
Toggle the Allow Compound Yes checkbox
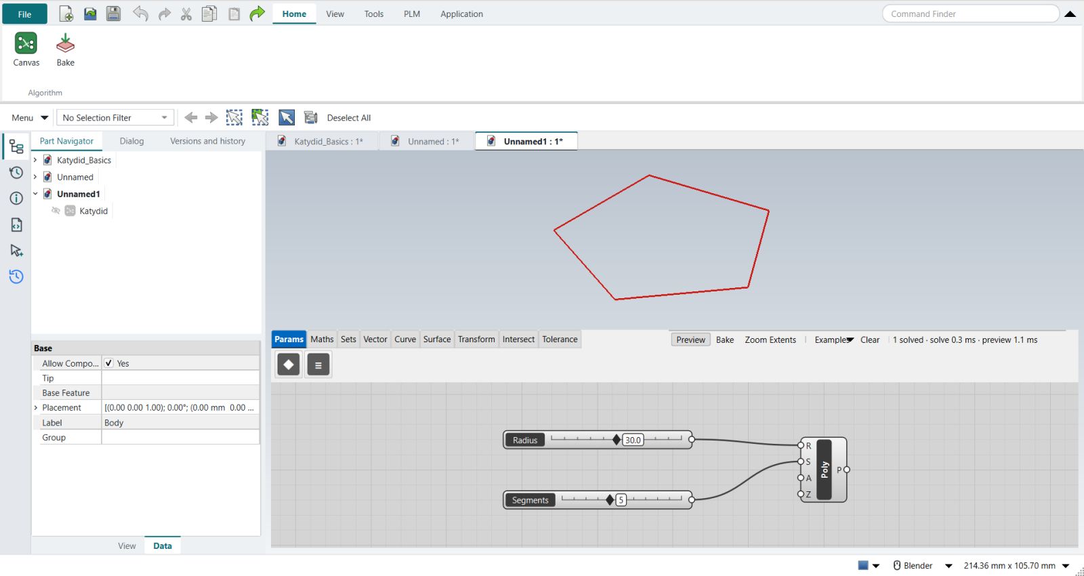(x=108, y=363)
